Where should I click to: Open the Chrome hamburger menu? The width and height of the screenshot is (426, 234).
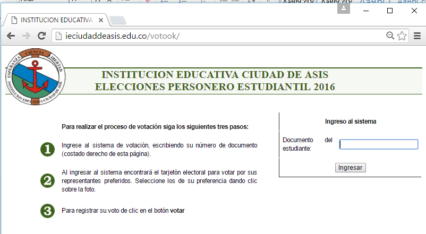pos(417,36)
